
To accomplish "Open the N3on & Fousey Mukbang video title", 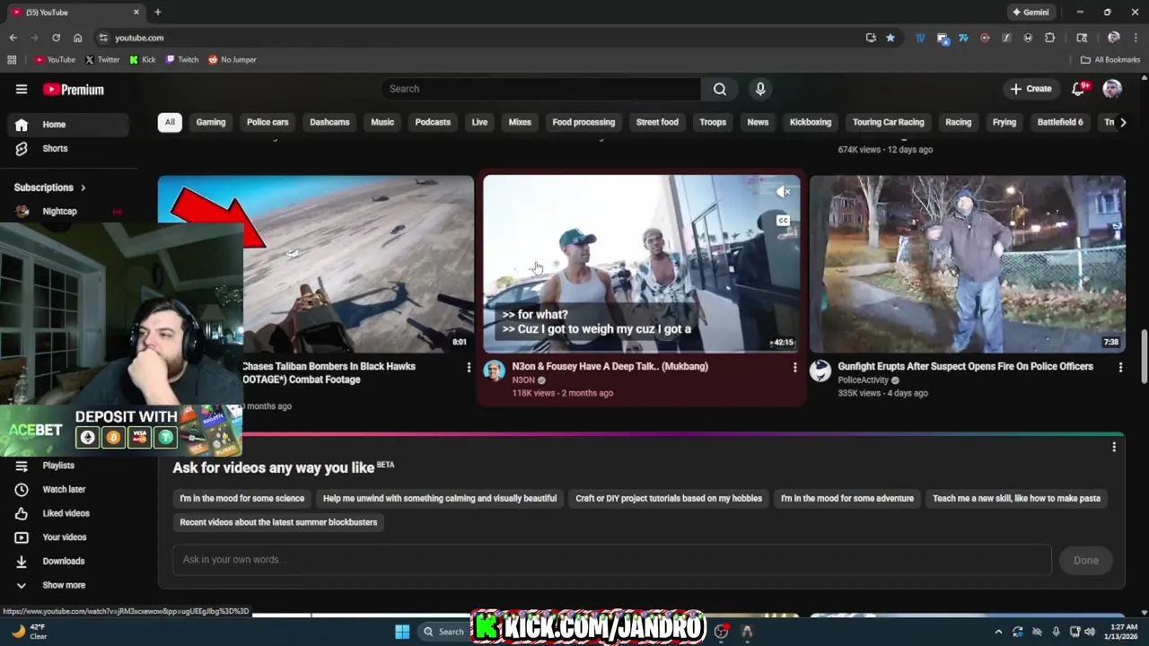I will 610,366.
